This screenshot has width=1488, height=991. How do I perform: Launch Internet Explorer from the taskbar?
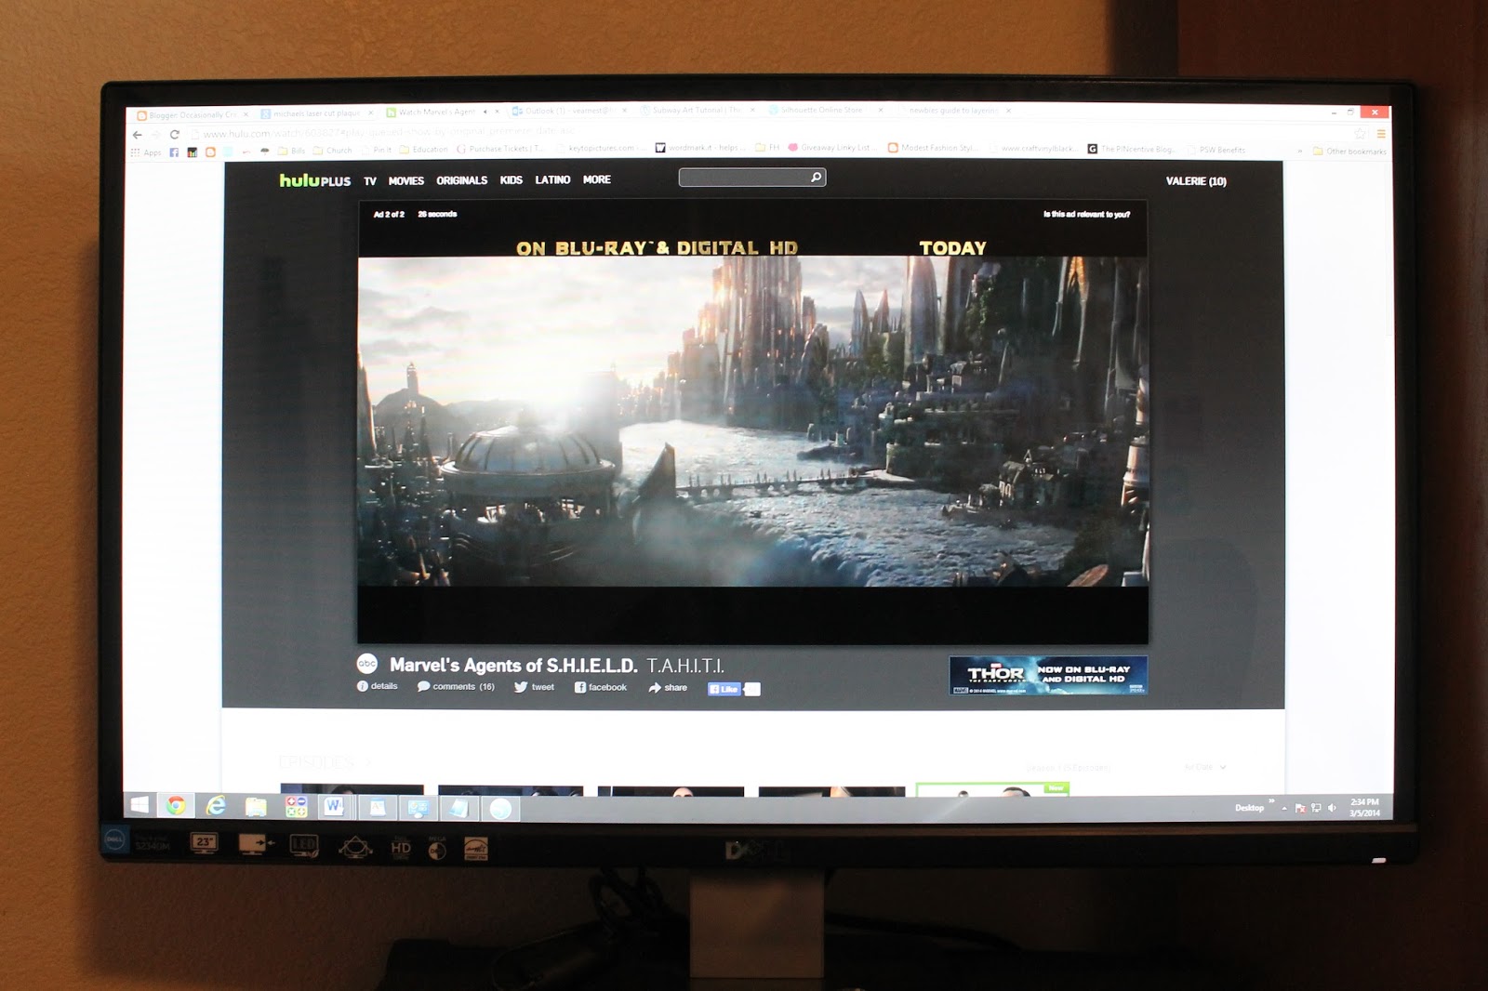[x=216, y=806]
